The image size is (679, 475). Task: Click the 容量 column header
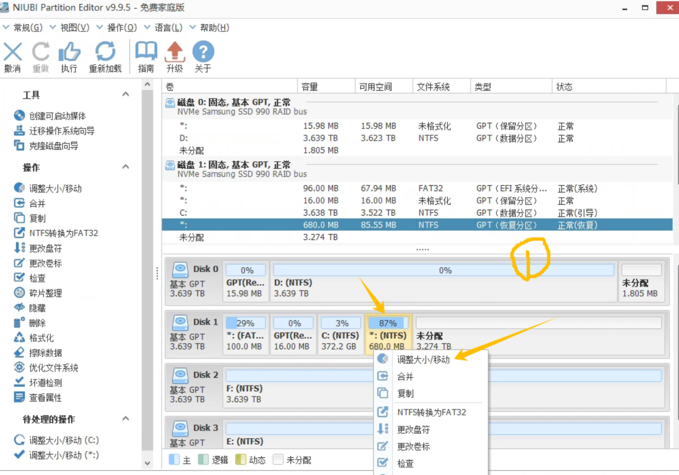[326, 86]
